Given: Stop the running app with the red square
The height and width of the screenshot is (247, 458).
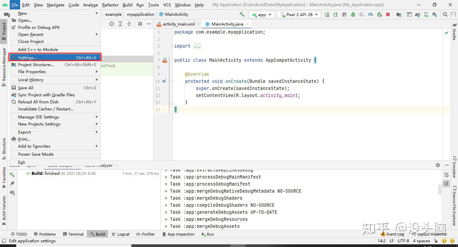Looking at the screenshot, I should click(388, 14).
